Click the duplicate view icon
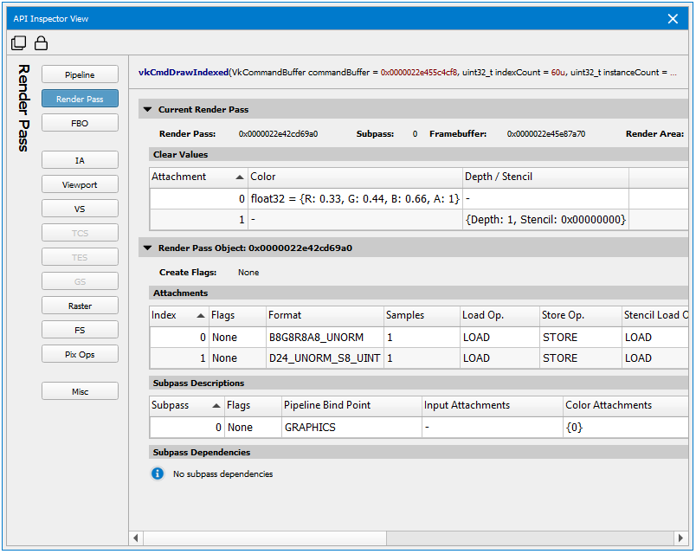The width and height of the screenshot is (696, 554). (19, 43)
